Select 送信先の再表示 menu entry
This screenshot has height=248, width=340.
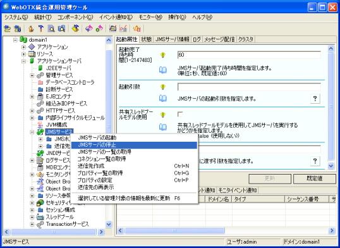(x=134, y=187)
